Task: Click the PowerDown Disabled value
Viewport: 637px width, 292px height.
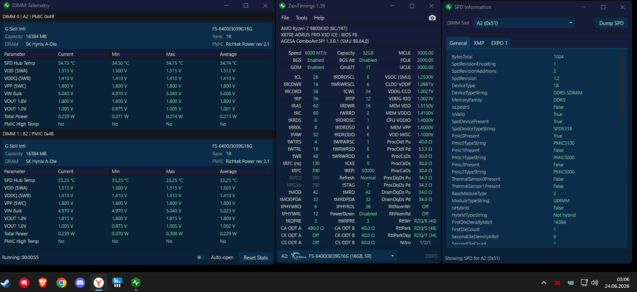Action: [368, 214]
